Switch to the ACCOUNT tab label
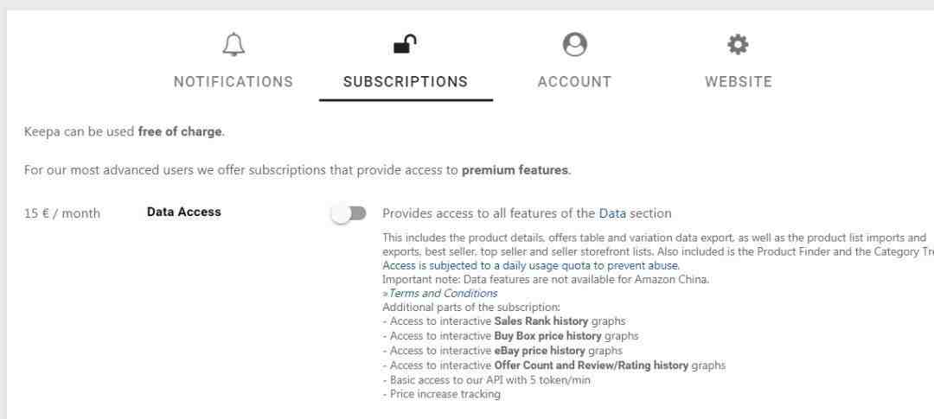 [574, 81]
